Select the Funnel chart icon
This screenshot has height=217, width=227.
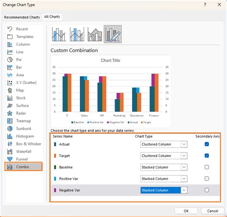[10, 159]
